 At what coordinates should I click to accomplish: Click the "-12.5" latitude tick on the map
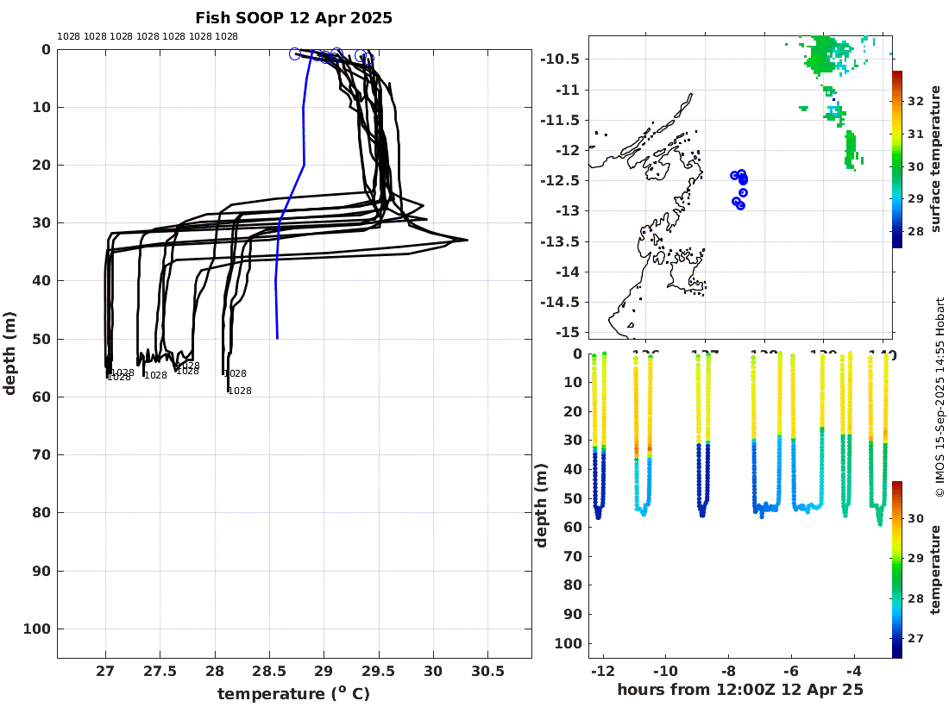coord(560,180)
